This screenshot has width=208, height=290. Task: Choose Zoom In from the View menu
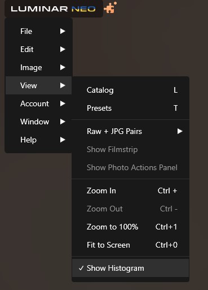tap(130, 191)
